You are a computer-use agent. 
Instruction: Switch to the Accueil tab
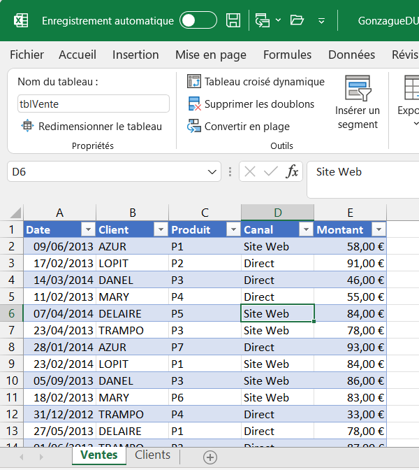point(78,55)
